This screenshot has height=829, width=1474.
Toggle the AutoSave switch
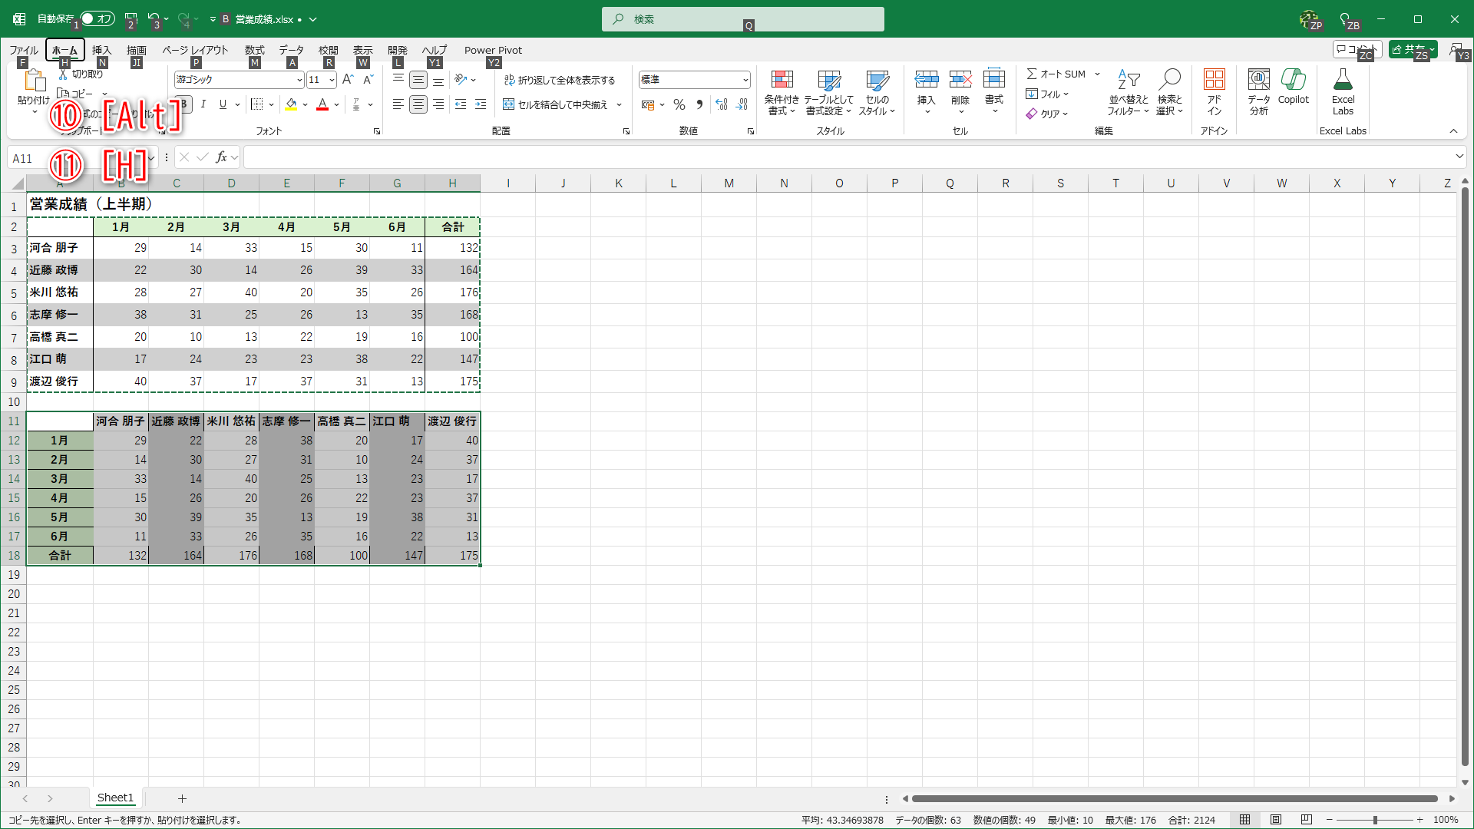tap(97, 18)
